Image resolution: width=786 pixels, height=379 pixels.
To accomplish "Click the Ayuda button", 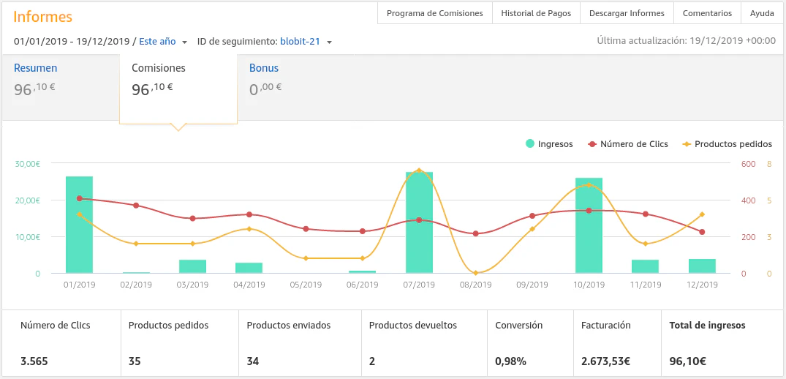I will click(762, 13).
